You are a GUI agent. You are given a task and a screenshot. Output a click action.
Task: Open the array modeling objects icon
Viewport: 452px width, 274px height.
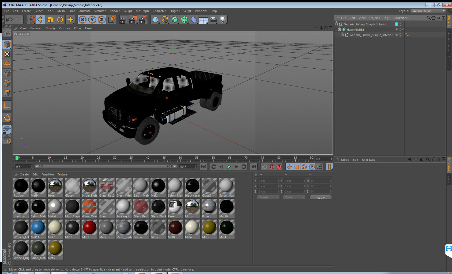[x=184, y=19]
